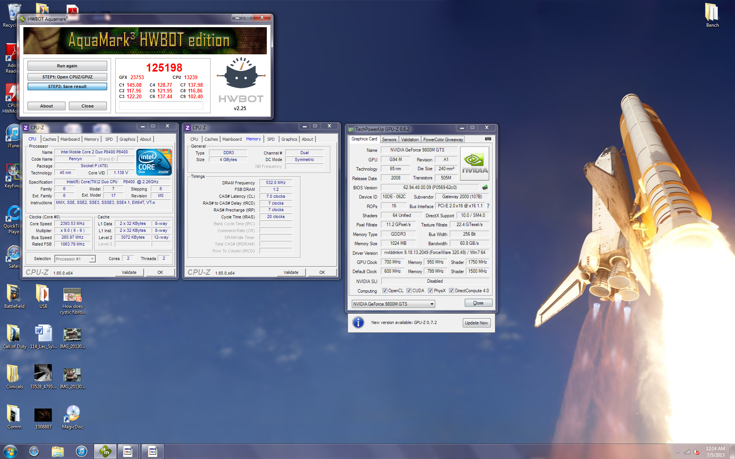Screen dimensions: 735x459
Task: Click the 125198 Aquamark total score
Action: click(164, 68)
